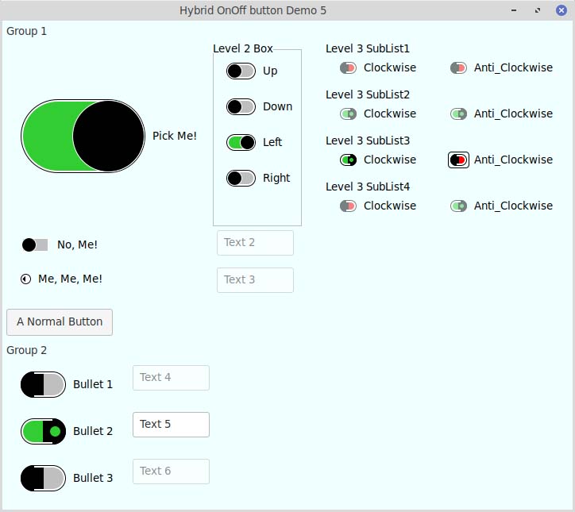Toggle the large Pick Me! switch
This screenshot has height=512, width=575.
[83, 136]
